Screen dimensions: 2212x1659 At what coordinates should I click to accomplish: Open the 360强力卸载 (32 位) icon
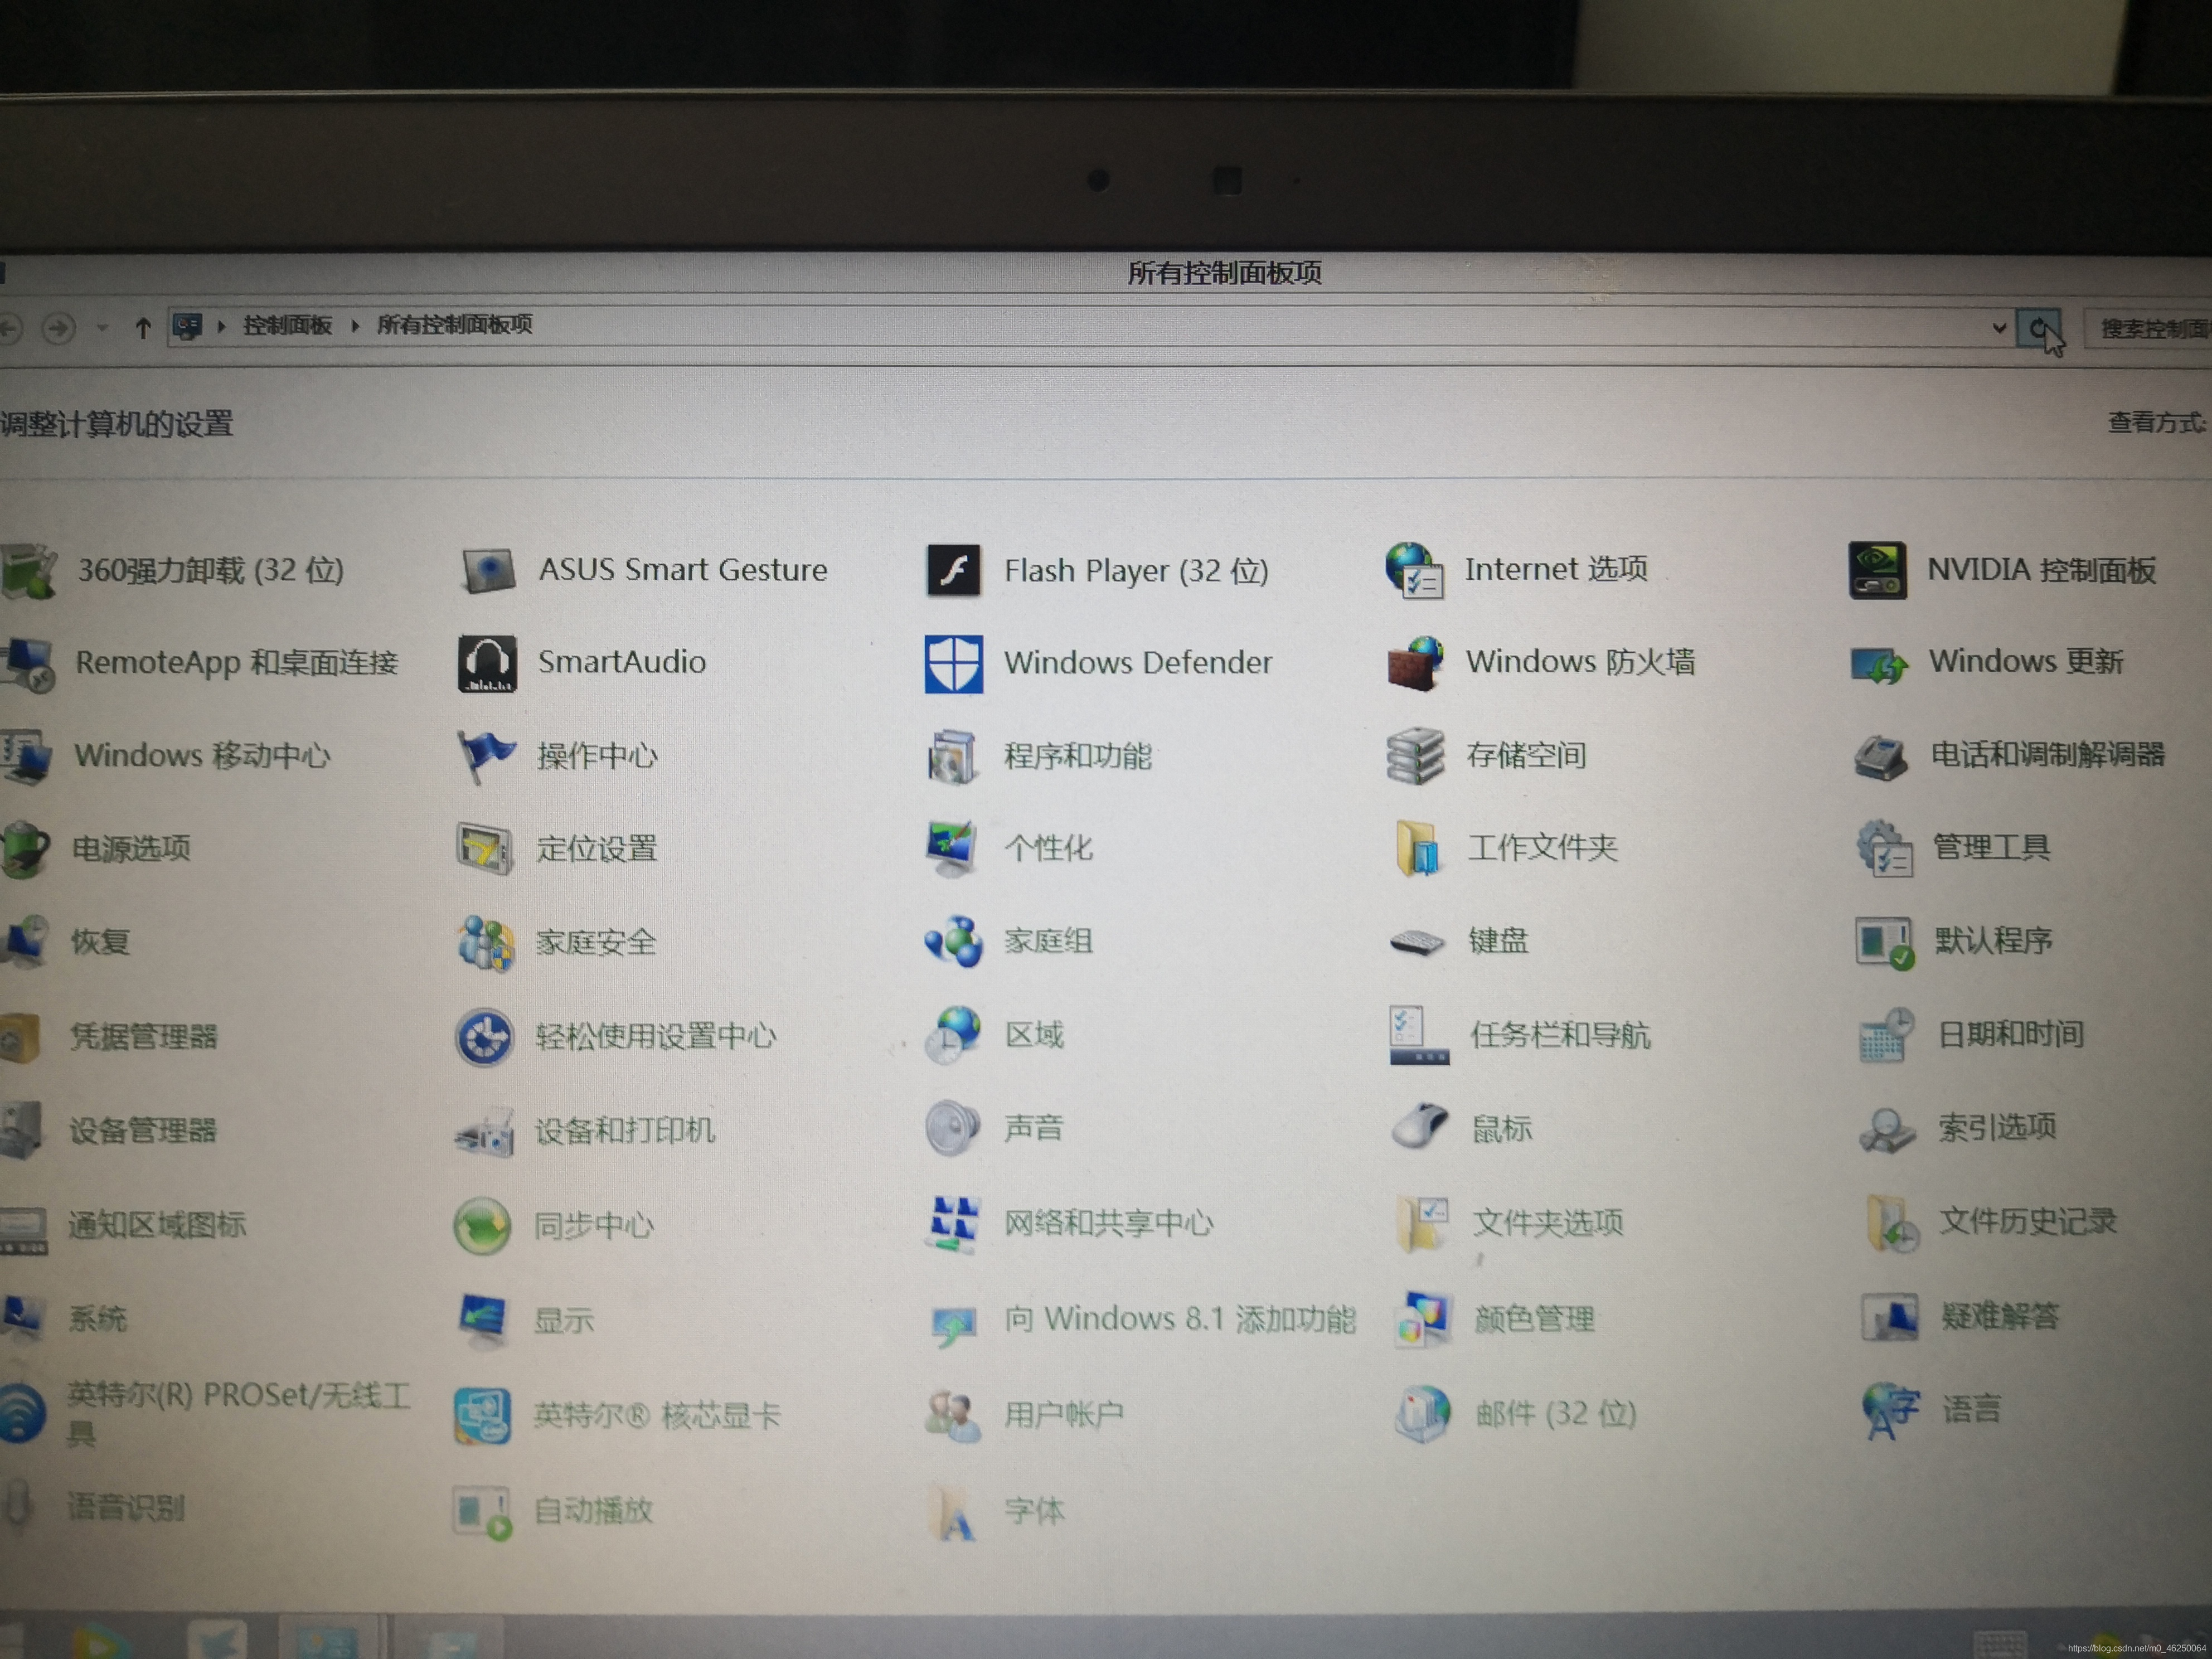point(28,571)
